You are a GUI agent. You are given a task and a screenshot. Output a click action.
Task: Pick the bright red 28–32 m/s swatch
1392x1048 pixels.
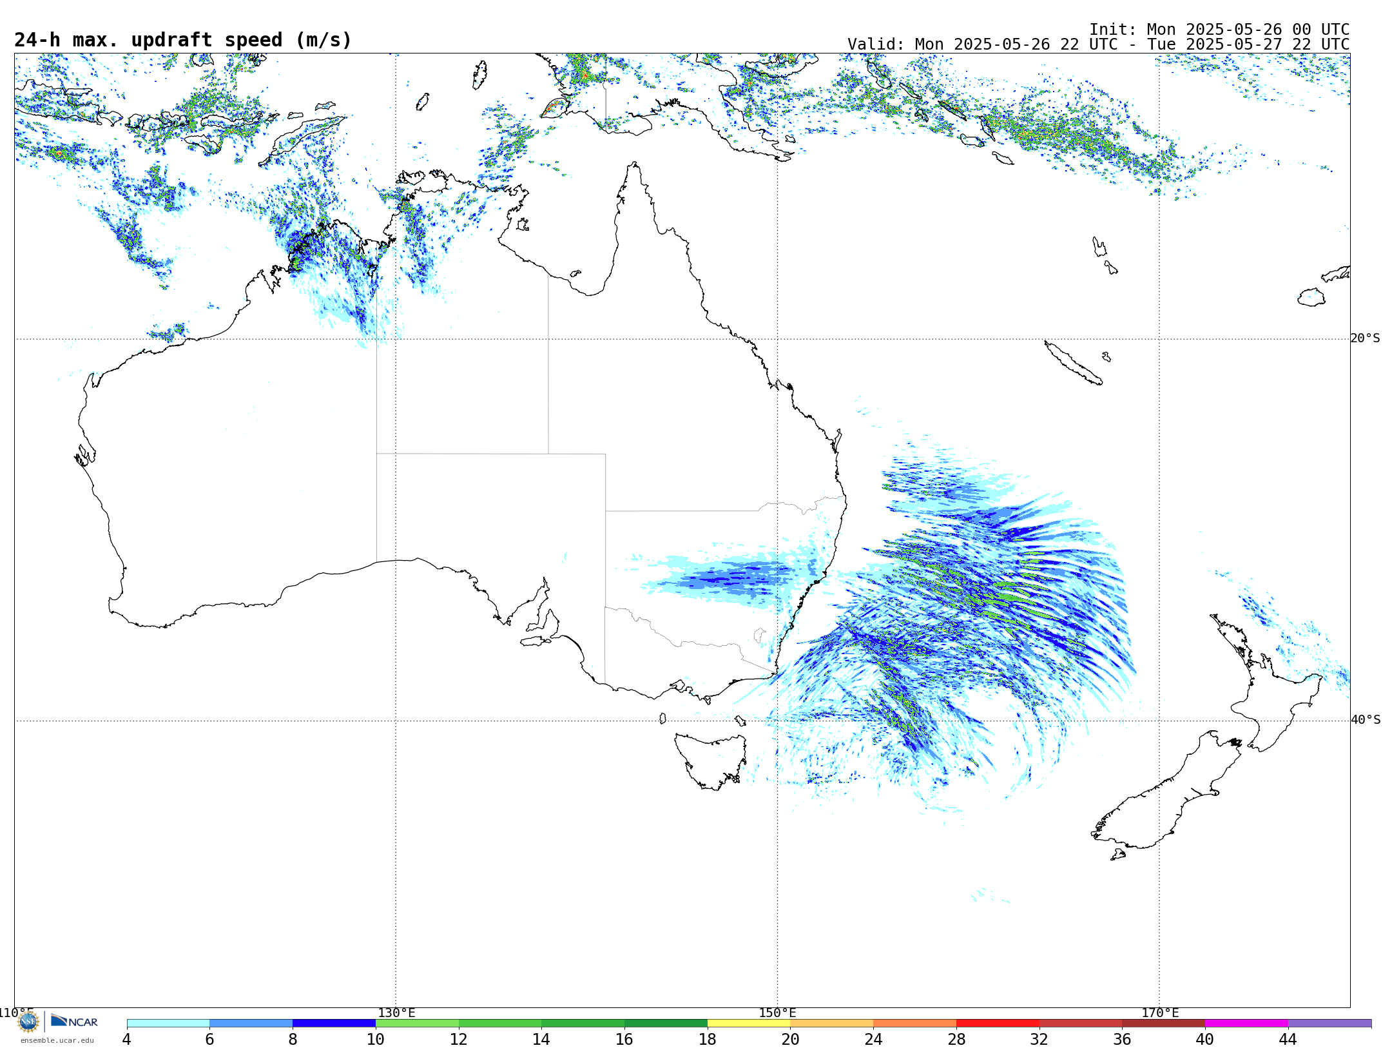(x=998, y=1024)
